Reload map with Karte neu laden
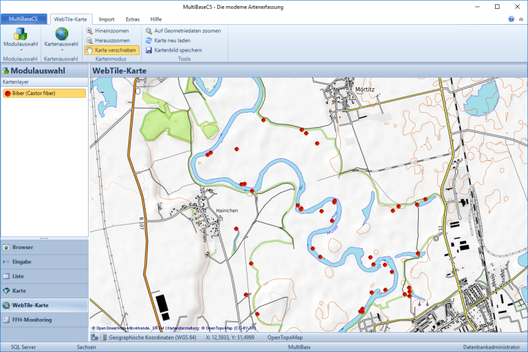Image resolution: width=528 pixels, height=352 pixels. pyautogui.click(x=172, y=41)
